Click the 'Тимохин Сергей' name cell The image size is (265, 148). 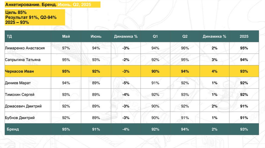[20, 95]
